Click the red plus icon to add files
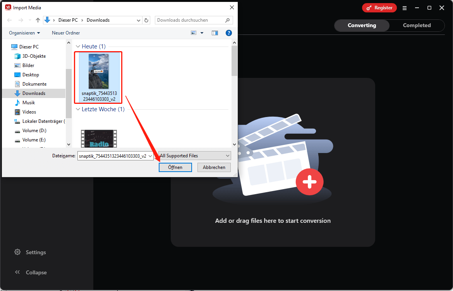453x291 pixels. coord(310,182)
